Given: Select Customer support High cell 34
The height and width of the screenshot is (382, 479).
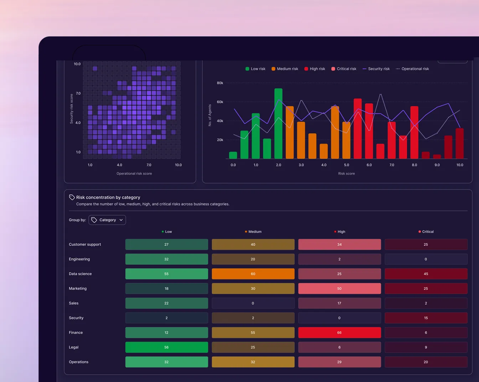Looking at the screenshot, I should (x=339, y=244).
